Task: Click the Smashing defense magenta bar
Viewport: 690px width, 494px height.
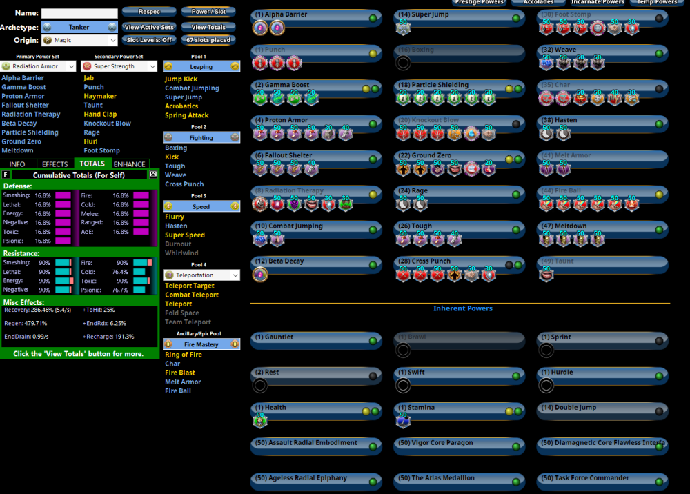Action: click(63, 196)
